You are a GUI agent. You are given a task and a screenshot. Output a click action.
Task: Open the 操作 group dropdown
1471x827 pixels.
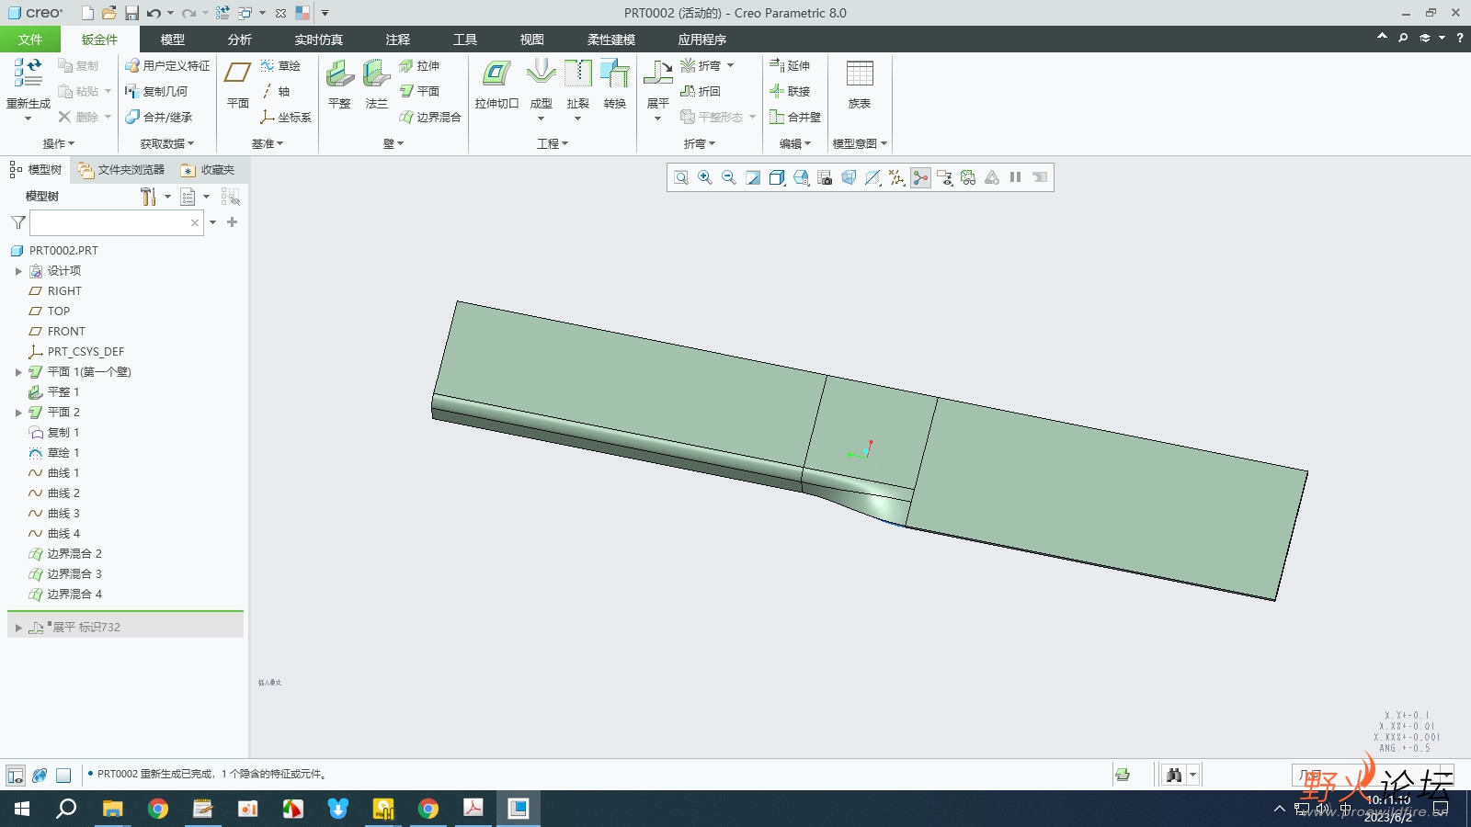click(59, 143)
